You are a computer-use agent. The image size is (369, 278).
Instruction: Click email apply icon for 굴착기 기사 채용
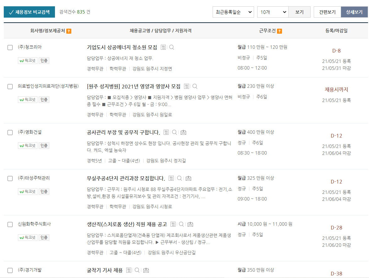tap(146, 270)
